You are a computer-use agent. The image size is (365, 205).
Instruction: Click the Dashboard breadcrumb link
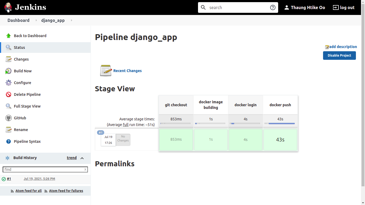coord(18,20)
